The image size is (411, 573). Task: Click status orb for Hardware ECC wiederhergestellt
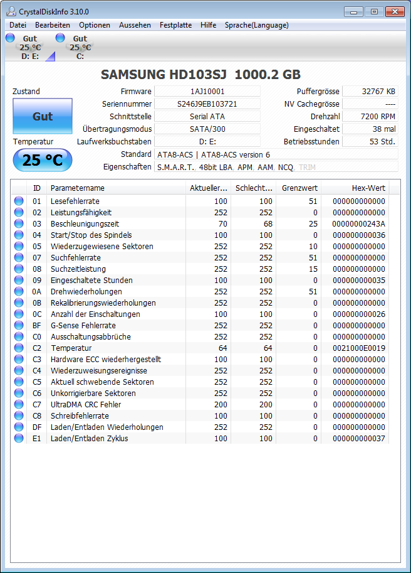[19, 359]
